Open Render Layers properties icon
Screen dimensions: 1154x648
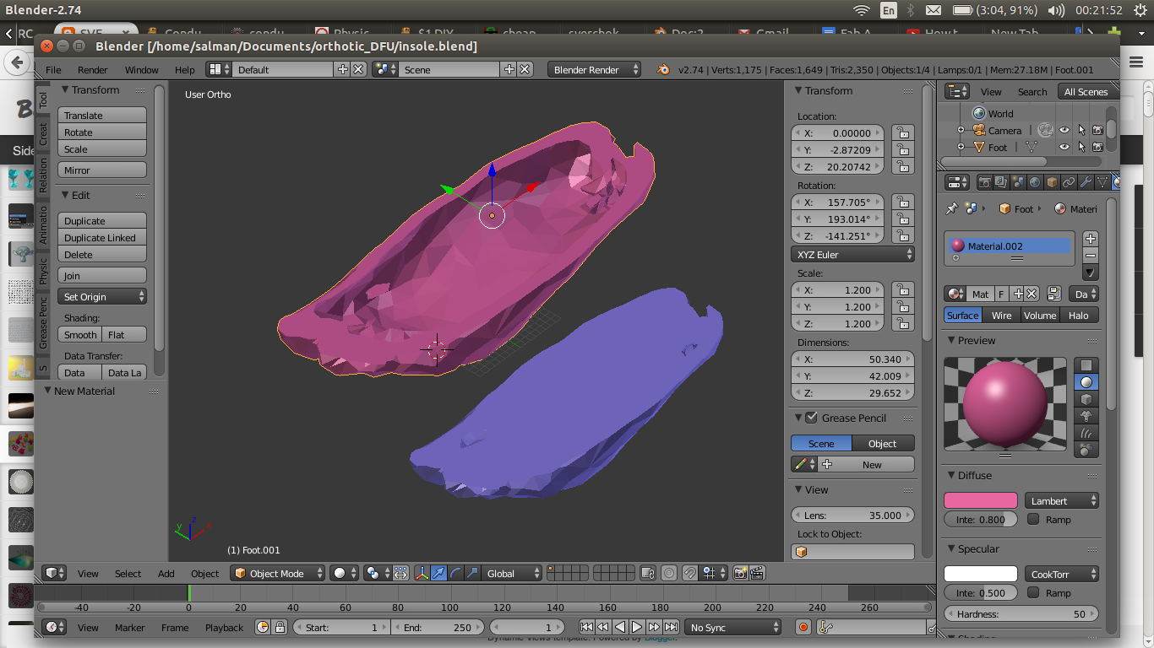pyautogui.click(x=1002, y=183)
